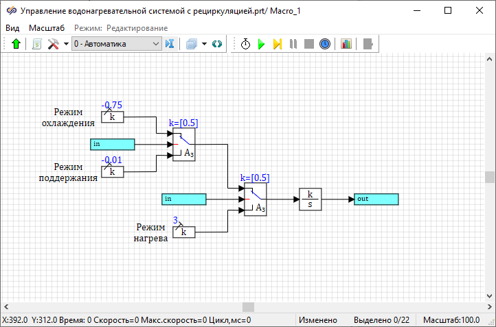Click the yellow step-forward button
The image size is (496, 327).
click(x=277, y=44)
